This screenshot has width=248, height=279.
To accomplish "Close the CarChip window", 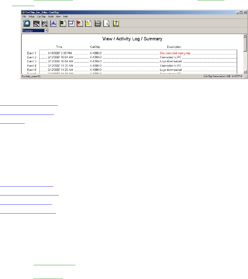I will pos(245,12).
